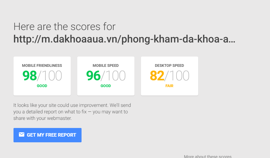Select the Mobile Speed score card
270x158 pixels.
click(106, 76)
